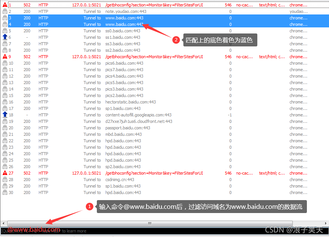The height and width of the screenshot is (237, 329).
Task: Click the right scroll arrow of horizontal scrollbar
Action: click(326, 223)
